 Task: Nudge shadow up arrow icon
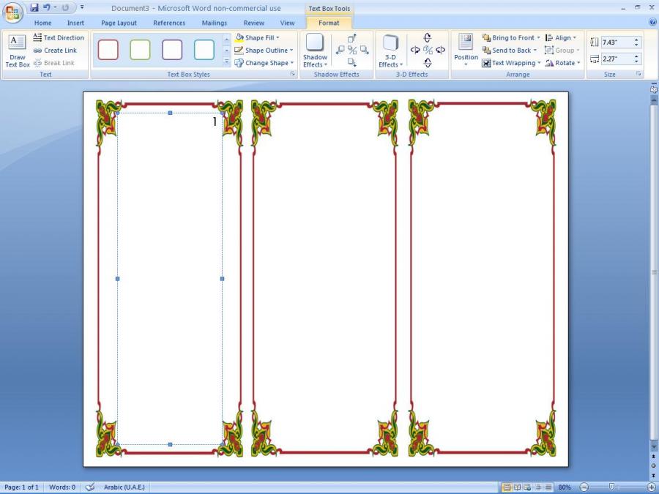click(352, 38)
